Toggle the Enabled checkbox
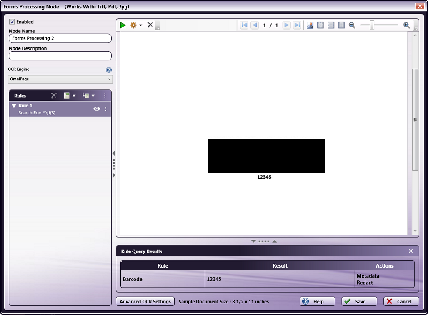The height and width of the screenshot is (315, 428). click(x=12, y=22)
